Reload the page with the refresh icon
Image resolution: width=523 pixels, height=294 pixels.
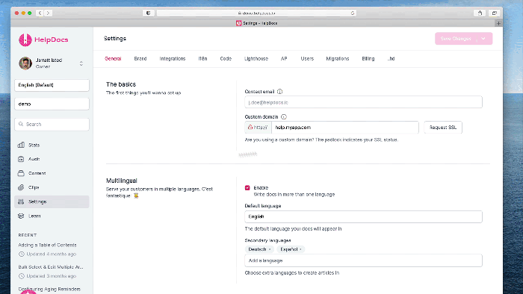pyautogui.click(x=352, y=13)
